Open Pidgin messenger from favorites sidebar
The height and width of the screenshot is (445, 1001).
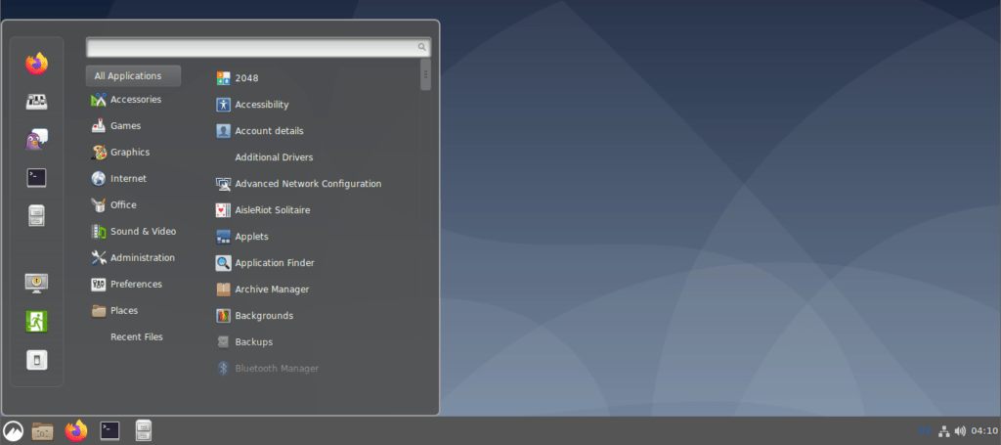36,140
